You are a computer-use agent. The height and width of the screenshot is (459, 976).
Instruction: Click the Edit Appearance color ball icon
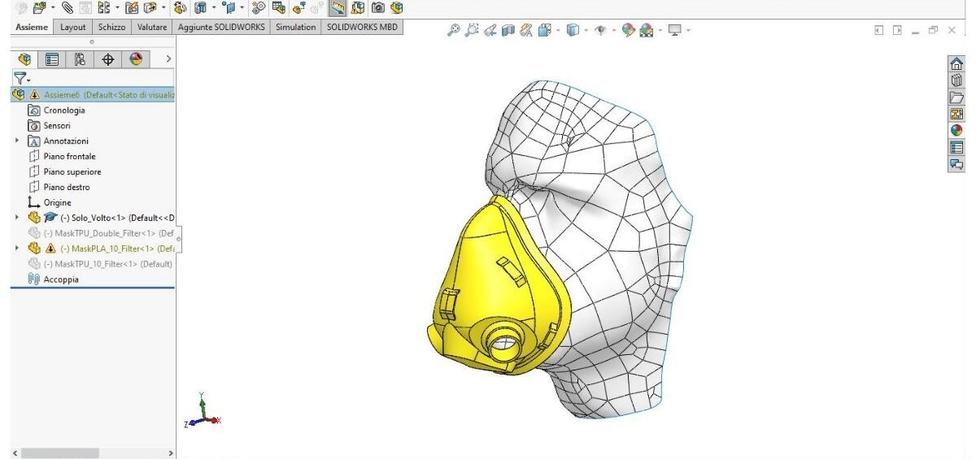[x=628, y=31]
